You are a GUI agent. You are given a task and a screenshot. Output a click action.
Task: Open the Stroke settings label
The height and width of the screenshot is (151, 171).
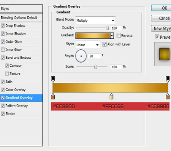(10, 114)
